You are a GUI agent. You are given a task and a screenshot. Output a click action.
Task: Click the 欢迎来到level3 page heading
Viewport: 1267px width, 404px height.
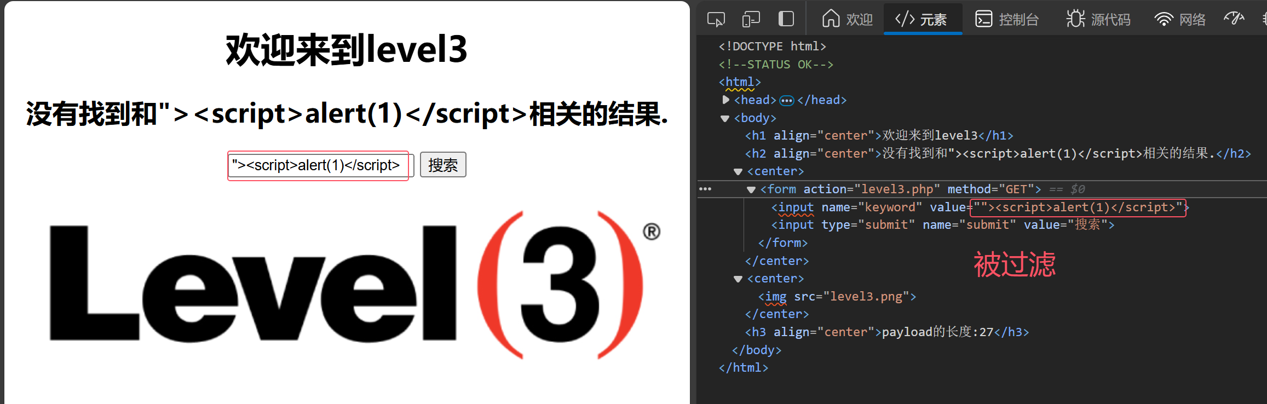(347, 49)
